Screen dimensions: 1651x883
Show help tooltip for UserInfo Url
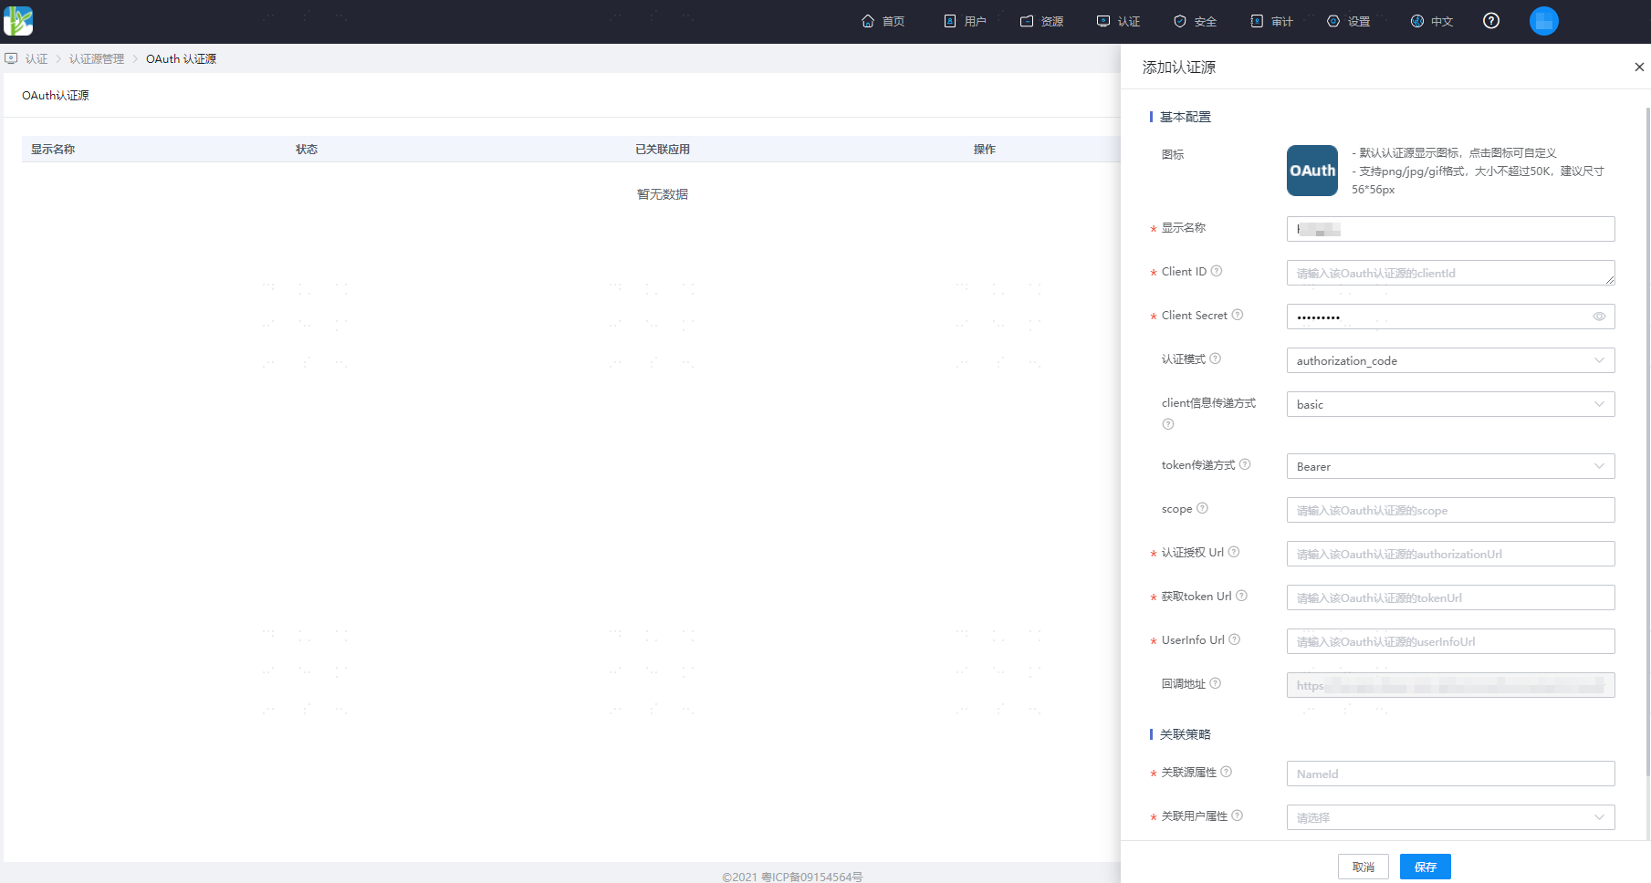(x=1235, y=639)
